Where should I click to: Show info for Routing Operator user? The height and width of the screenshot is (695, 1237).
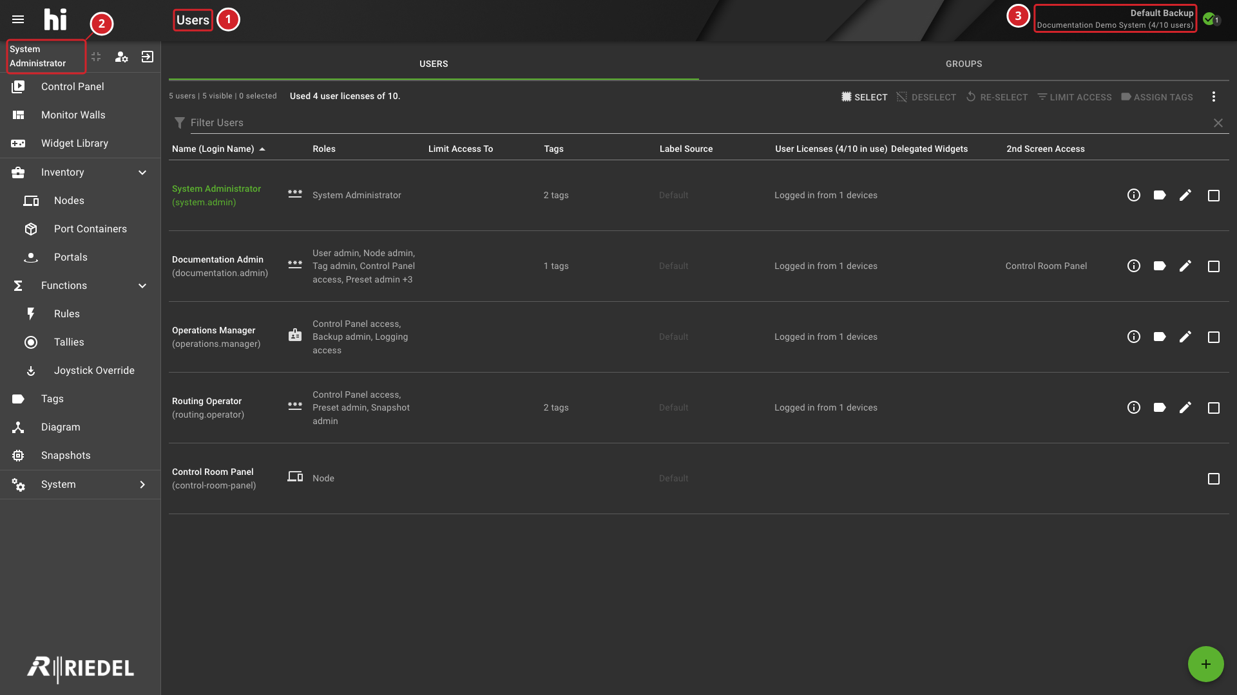[1134, 407]
